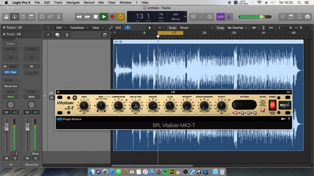Click the LR channel volume fader
The image size is (314, 176).
point(6,127)
